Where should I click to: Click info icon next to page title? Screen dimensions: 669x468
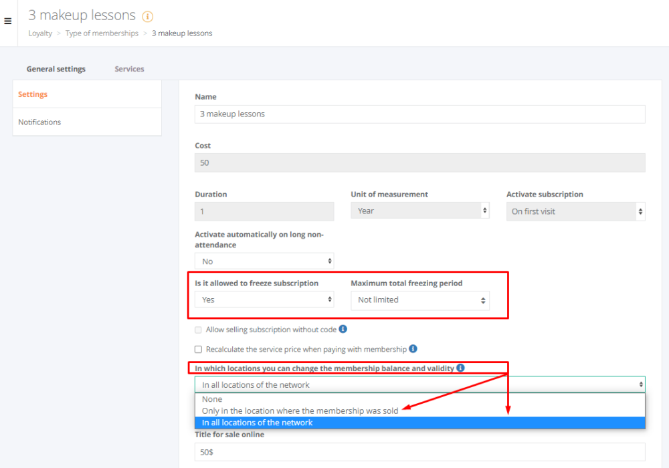tap(148, 16)
